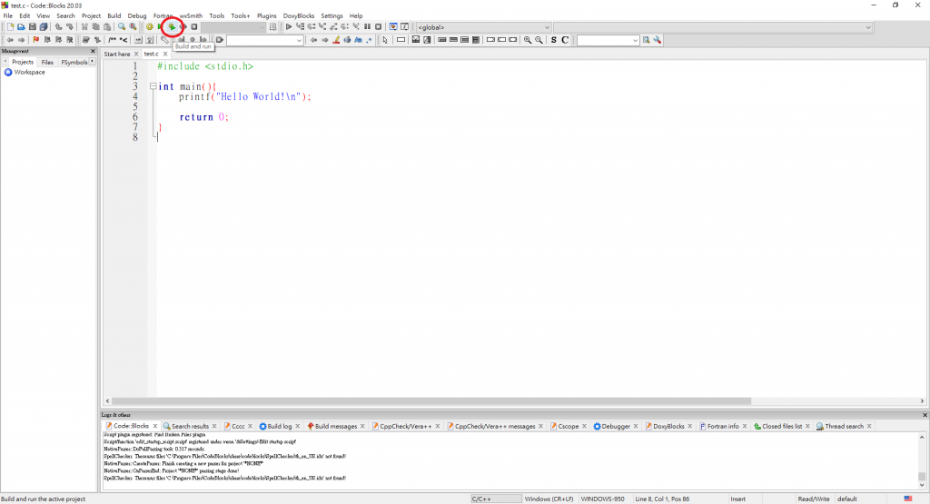Click the bold C toolbar icon
Screen dimensions: 930x504
[565, 40]
